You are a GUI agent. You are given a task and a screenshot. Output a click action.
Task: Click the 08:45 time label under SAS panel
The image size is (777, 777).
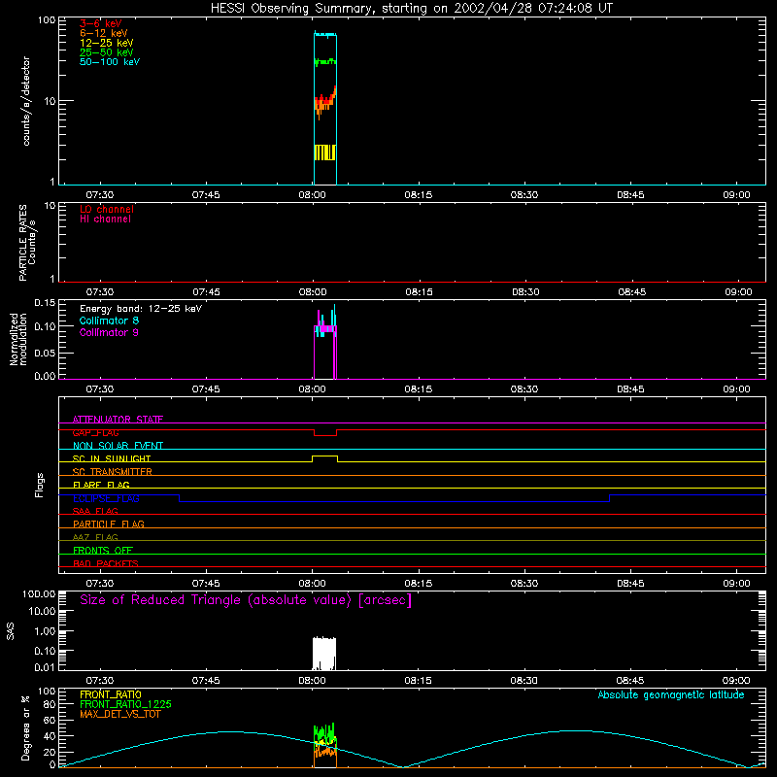[x=629, y=681]
